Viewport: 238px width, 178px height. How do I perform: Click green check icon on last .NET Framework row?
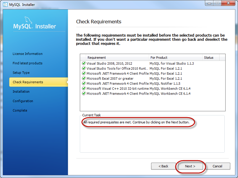(x=84, y=94)
